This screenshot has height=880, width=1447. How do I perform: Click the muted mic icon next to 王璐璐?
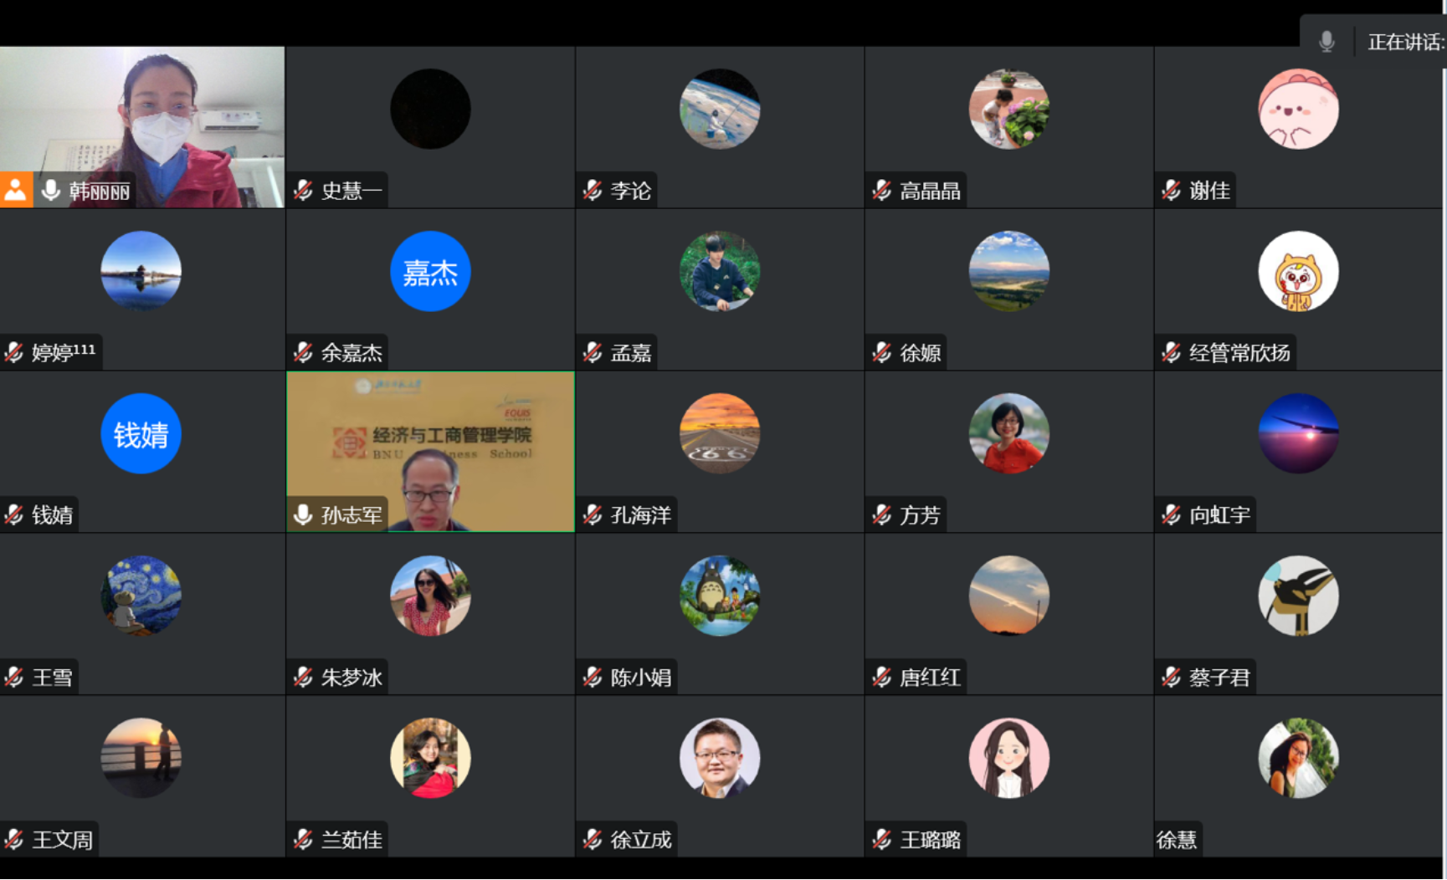[882, 839]
